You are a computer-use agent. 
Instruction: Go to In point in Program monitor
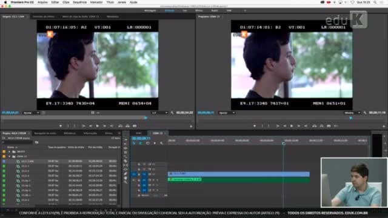pos(278,126)
